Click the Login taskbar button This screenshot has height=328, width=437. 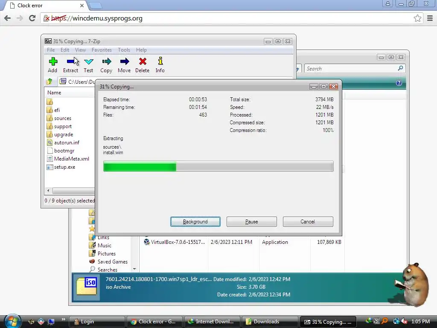(97, 322)
